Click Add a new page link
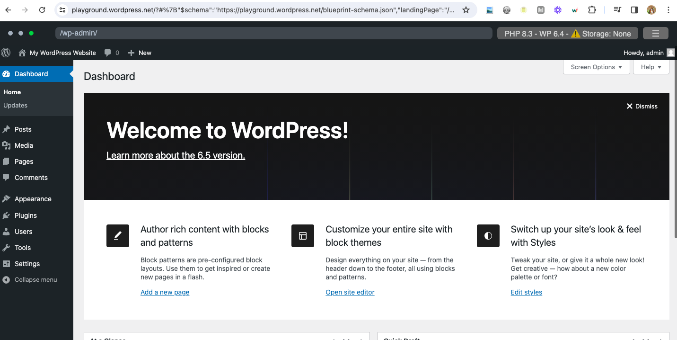 (165, 292)
